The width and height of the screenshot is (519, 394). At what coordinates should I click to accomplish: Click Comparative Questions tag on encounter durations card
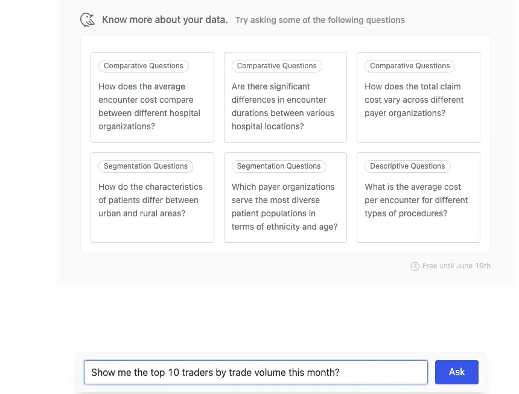point(276,66)
